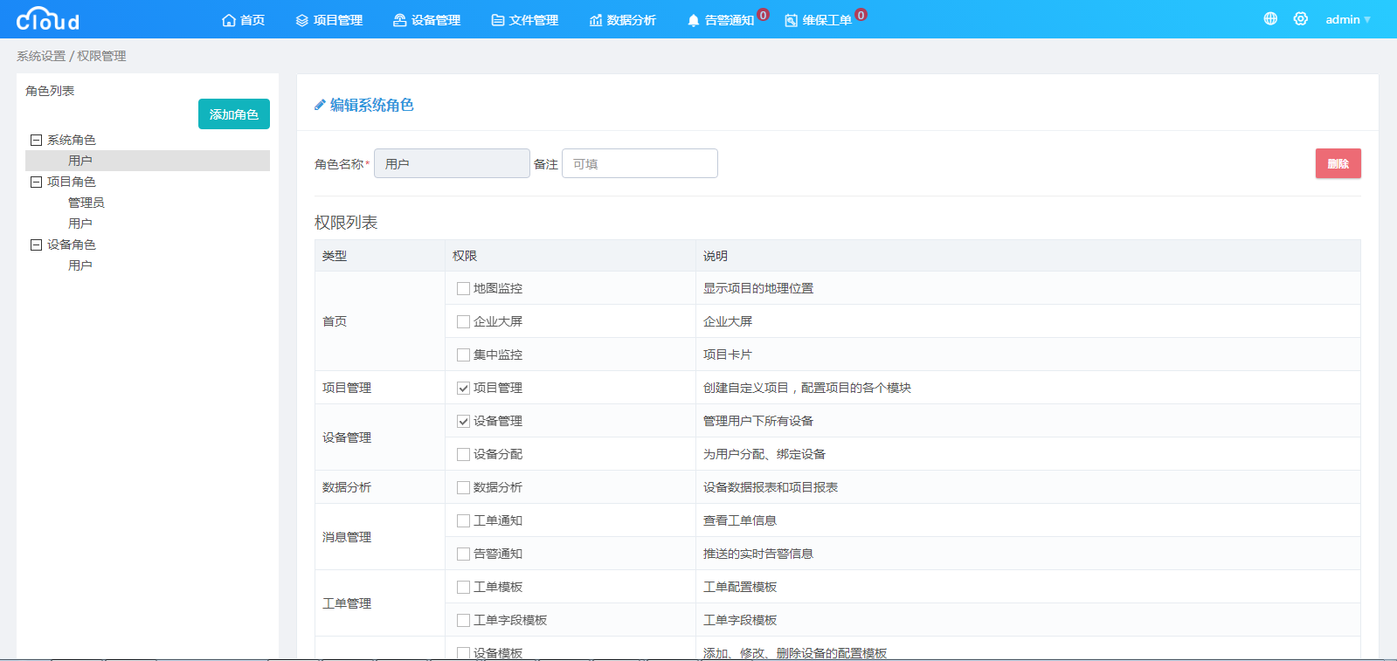1397x661 pixels.
Task: Click the 权限管理 breadcrumb
Action: click(101, 56)
